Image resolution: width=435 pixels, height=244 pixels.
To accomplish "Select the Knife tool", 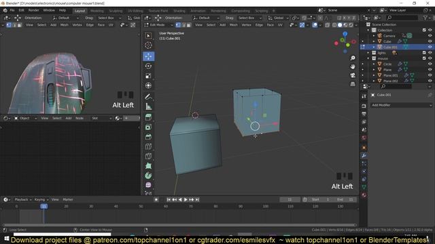I will (x=148, y=156).
